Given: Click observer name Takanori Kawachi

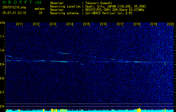Looking at the screenshot, I should click(x=98, y=3).
